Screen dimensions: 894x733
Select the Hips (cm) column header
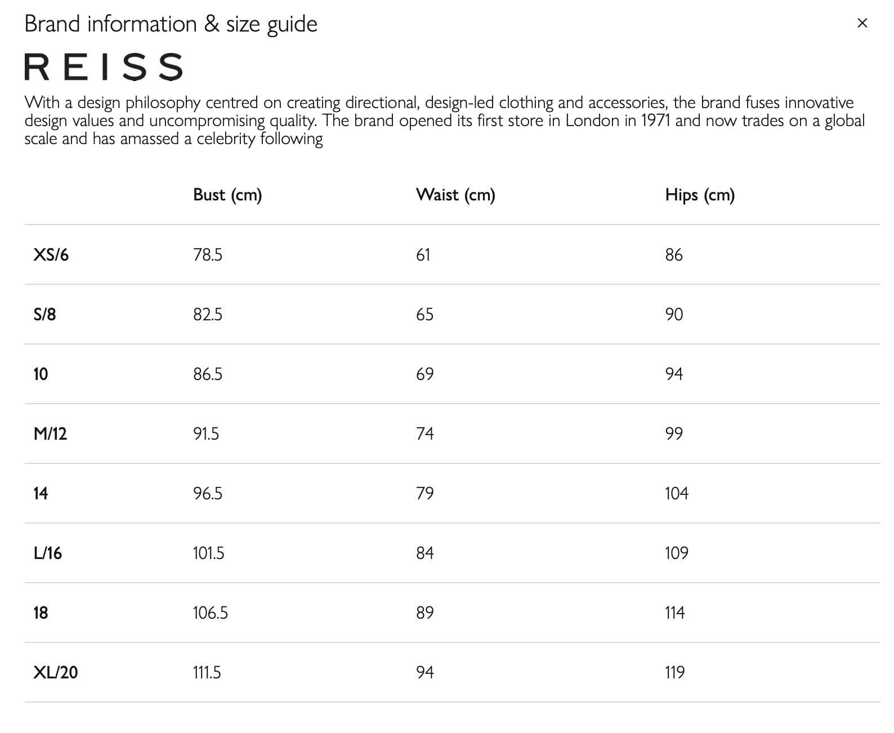700,195
